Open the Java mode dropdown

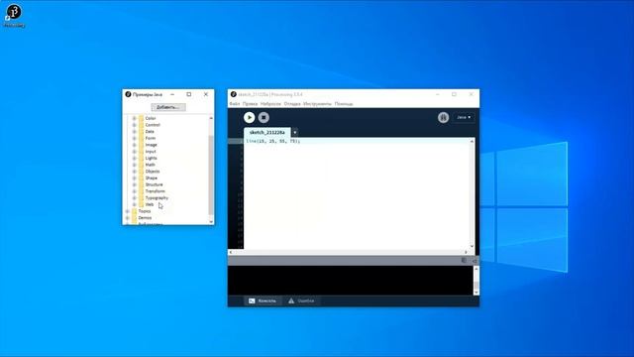point(464,117)
